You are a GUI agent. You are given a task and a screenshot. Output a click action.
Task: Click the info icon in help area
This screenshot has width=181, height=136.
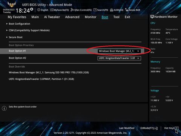[4, 108]
